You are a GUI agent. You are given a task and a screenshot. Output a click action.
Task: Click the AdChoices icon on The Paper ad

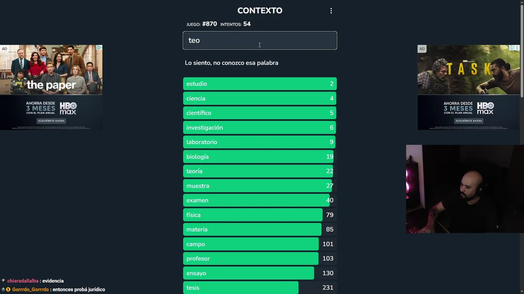click(x=99, y=48)
